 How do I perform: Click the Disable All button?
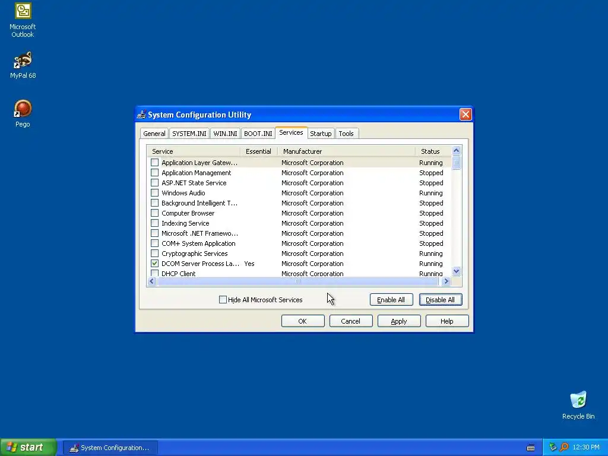click(x=441, y=300)
